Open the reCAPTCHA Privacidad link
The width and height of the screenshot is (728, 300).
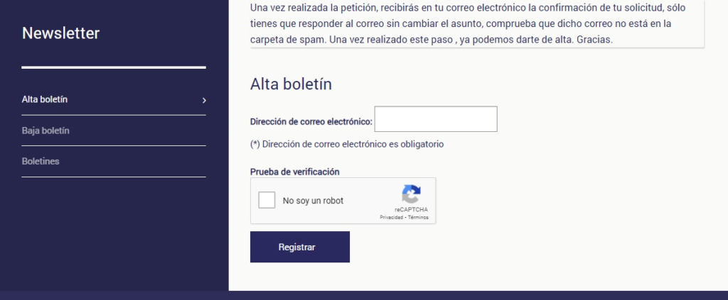pyautogui.click(x=391, y=217)
